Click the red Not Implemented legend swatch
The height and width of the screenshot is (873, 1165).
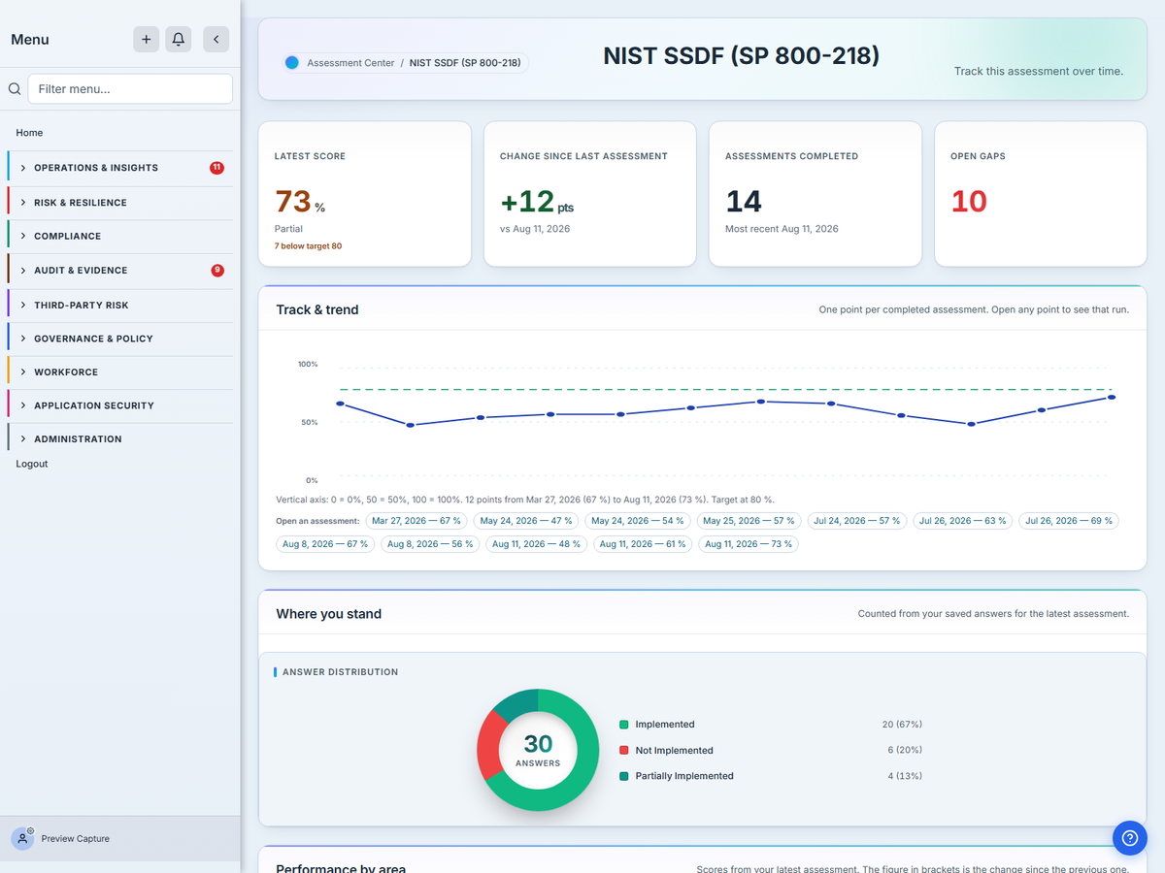[623, 750]
